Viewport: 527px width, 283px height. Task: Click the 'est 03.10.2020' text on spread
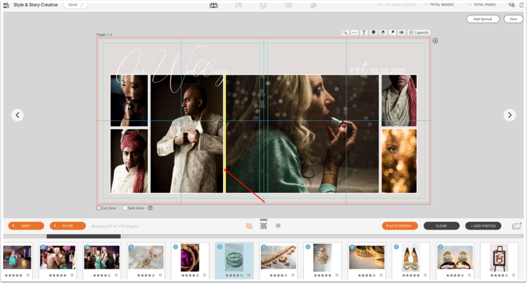[x=377, y=70]
